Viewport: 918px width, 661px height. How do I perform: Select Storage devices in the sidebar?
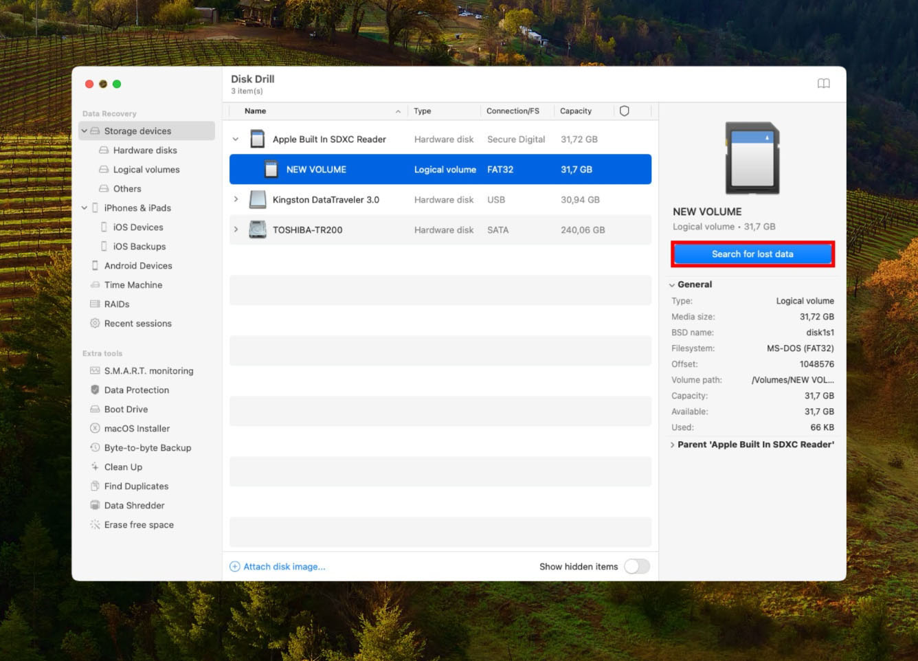click(147, 131)
